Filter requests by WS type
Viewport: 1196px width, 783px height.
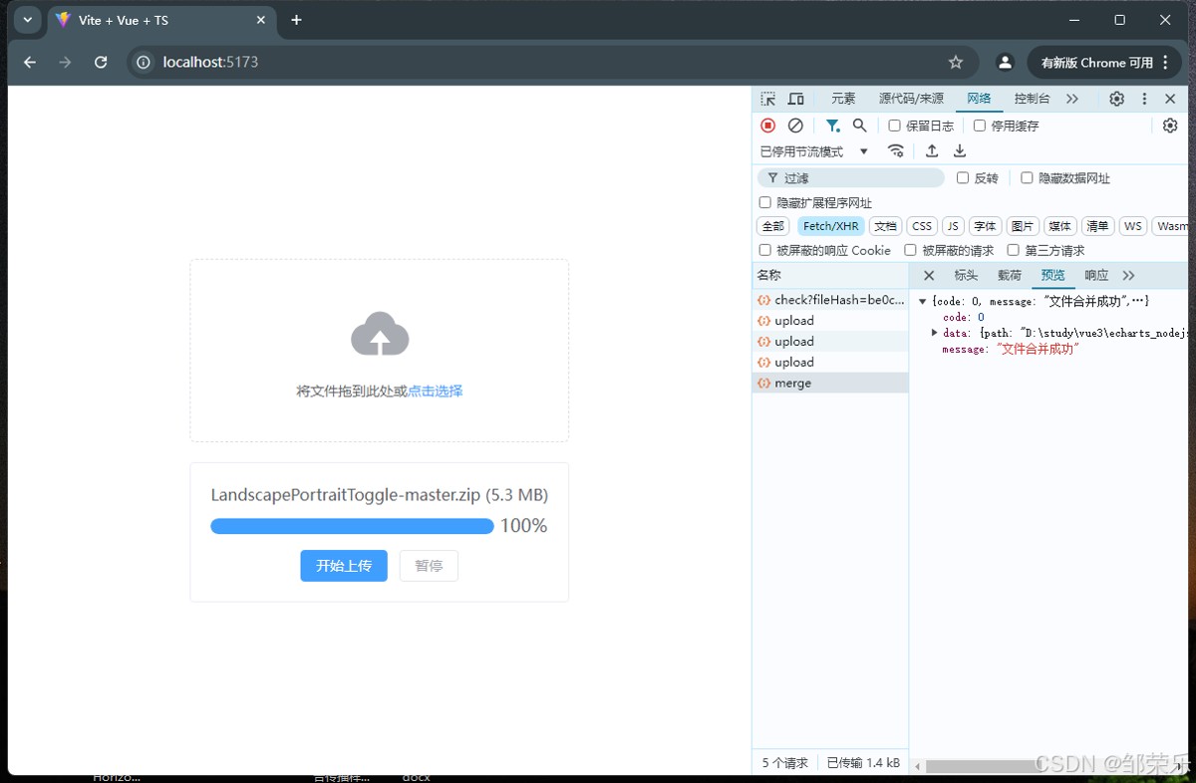[x=1133, y=226]
